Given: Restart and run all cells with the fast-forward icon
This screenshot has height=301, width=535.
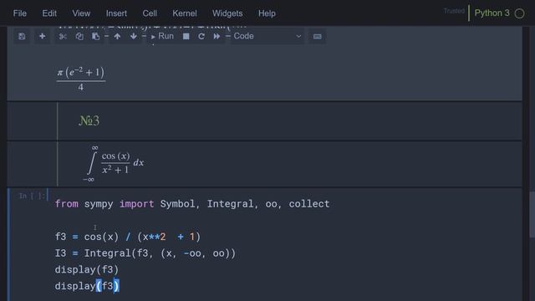Looking at the screenshot, I should pos(217,36).
